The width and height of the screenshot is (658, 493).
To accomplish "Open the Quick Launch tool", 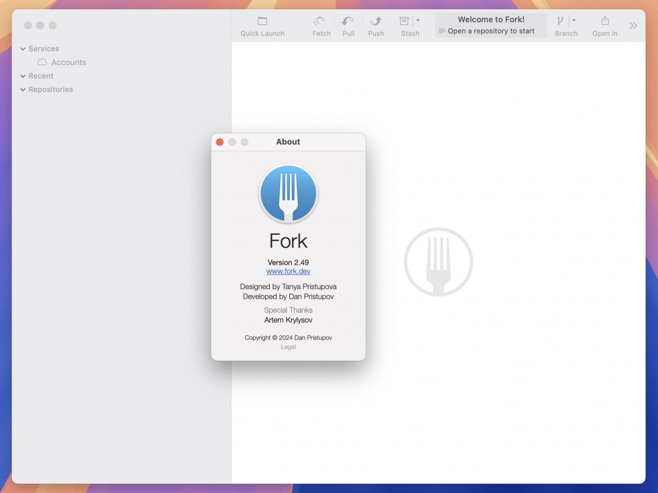I will tap(262, 24).
